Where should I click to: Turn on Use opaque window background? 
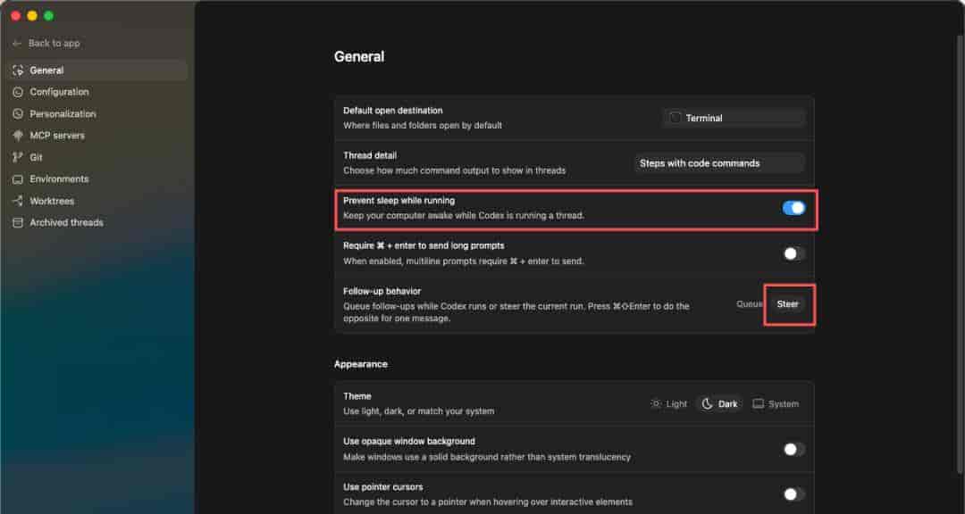[793, 450]
